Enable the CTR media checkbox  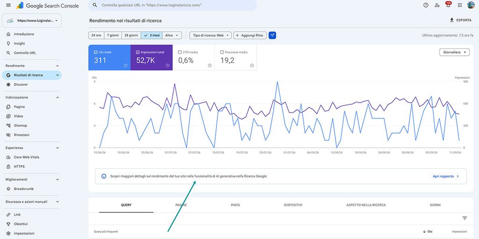point(180,52)
